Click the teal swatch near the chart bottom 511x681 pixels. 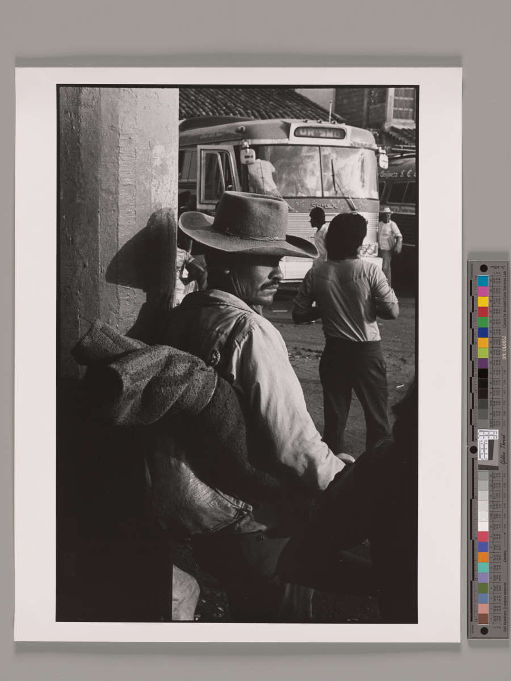tap(483, 567)
